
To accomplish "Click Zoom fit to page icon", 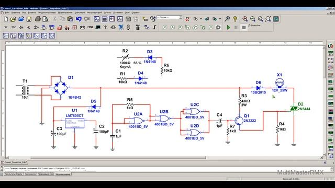I will point(268,19).
